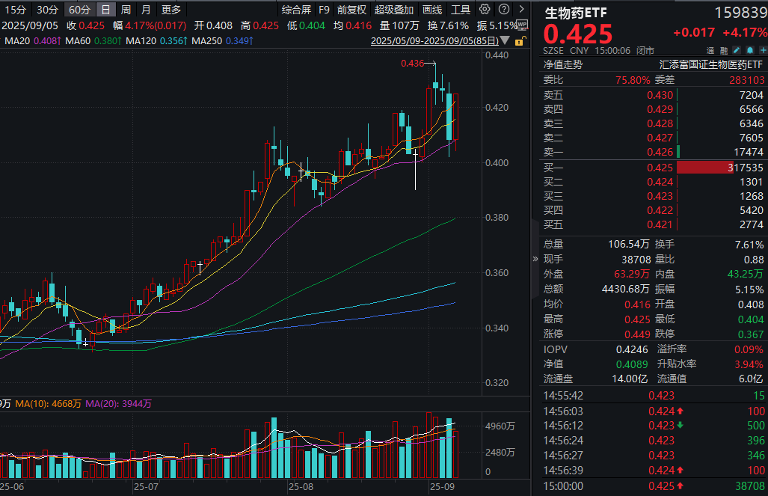Click the pencil annotation icon beside the quote
The image size is (768, 496).
tap(738, 49)
